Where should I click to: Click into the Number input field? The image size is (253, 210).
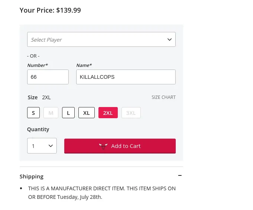[x=48, y=77]
